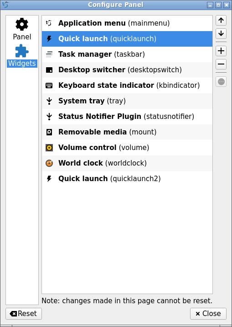Select the Removable media (mount) row
Image resolution: width=232 pixels, height=327 pixels.
click(x=127, y=132)
